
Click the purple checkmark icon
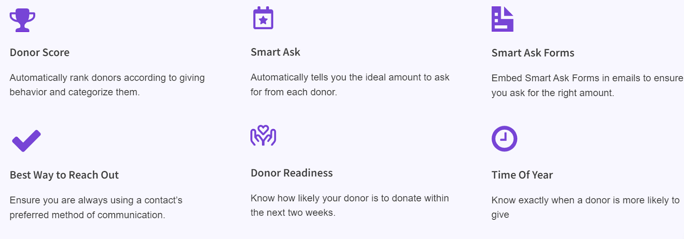pos(26,141)
